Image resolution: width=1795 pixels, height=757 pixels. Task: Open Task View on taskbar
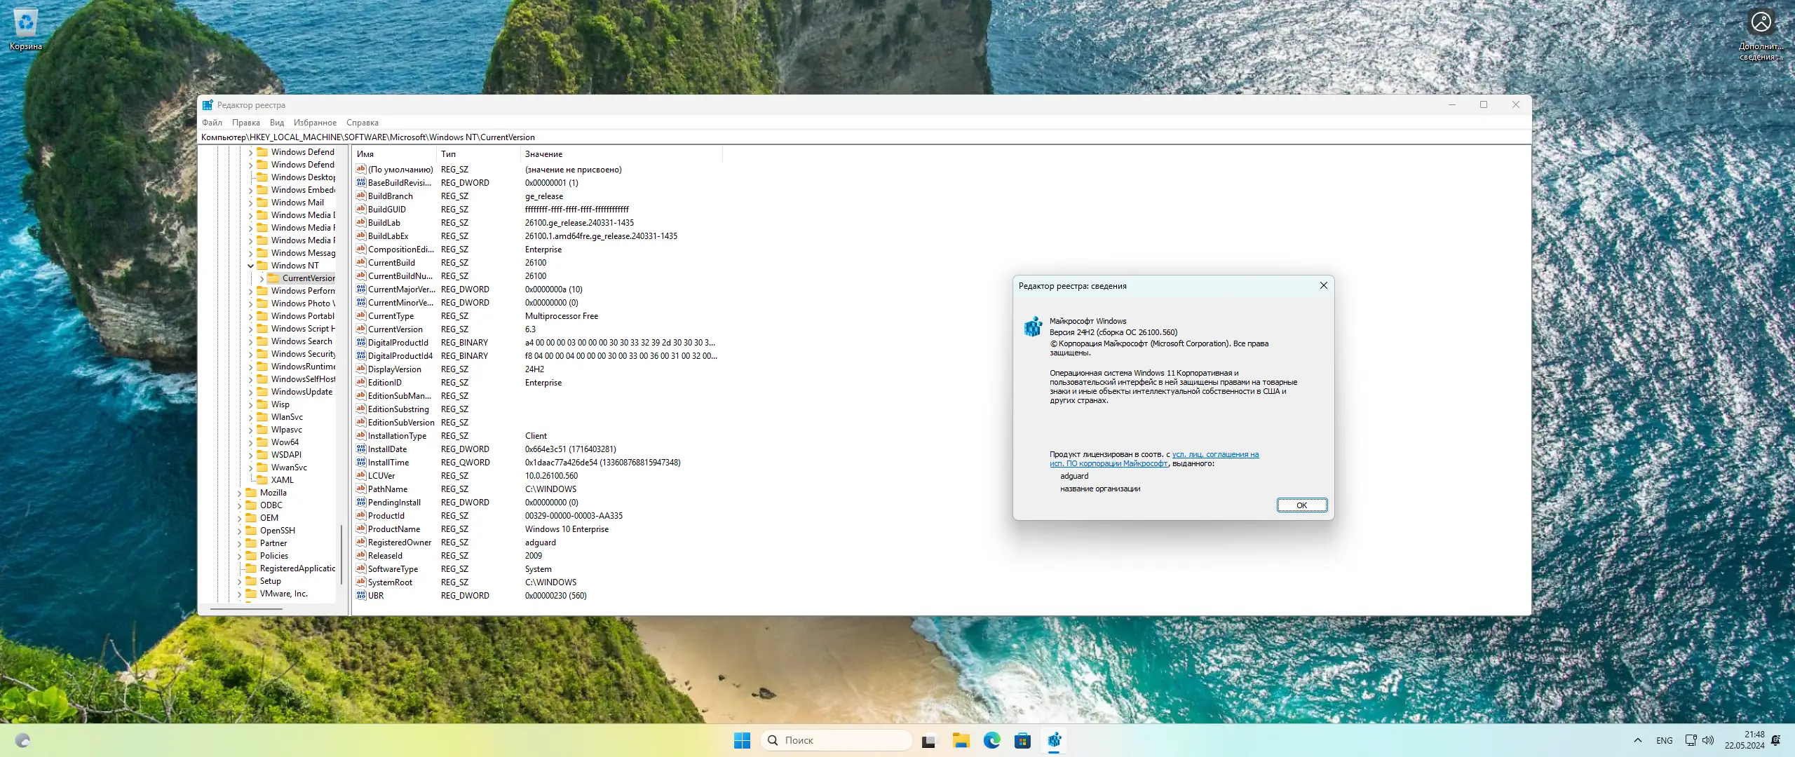click(929, 740)
